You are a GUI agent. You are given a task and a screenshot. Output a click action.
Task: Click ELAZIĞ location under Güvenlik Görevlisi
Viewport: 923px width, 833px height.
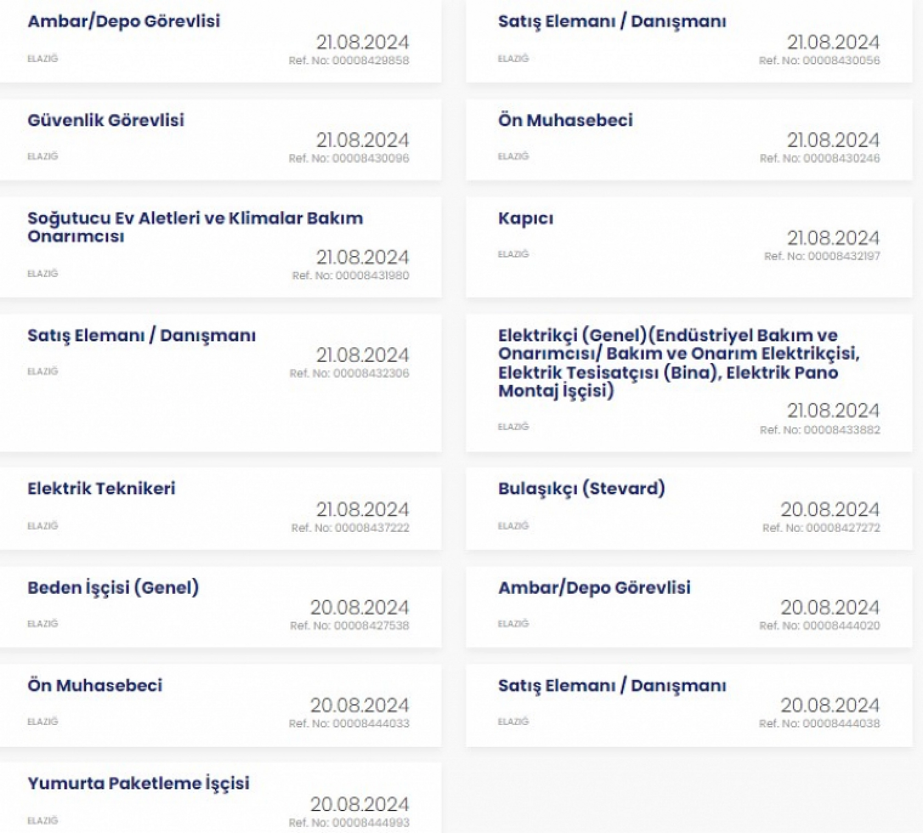coord(43,156)
